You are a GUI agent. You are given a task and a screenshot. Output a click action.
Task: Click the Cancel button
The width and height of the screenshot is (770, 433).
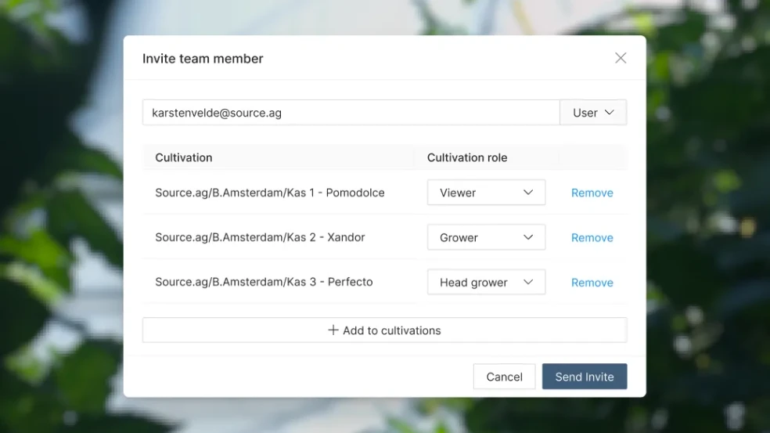[x=504, y=377]
